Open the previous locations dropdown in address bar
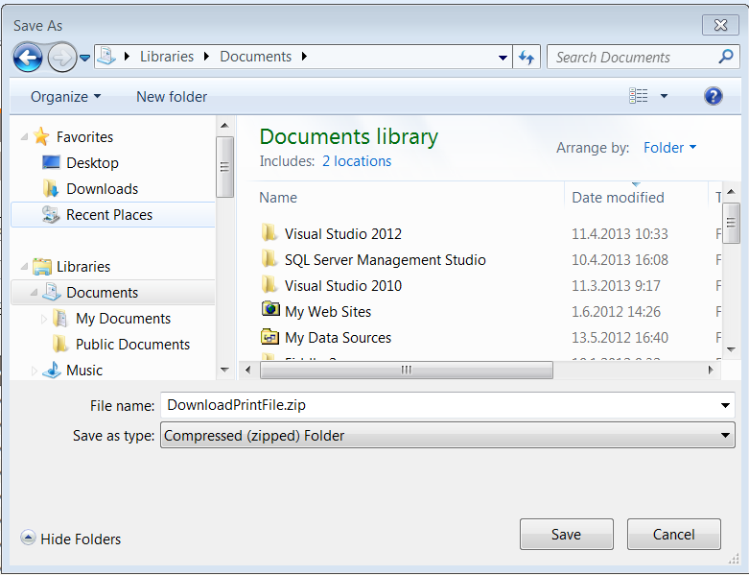Screen dimensions: 749x575 [503, 58]
